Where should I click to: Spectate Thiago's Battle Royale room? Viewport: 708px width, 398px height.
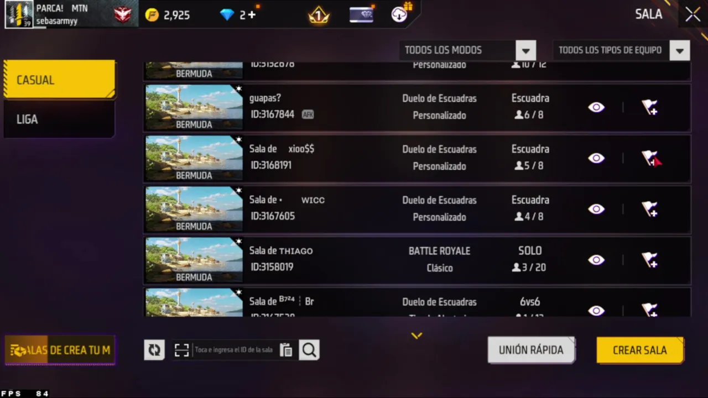click(x=596, y=260)
